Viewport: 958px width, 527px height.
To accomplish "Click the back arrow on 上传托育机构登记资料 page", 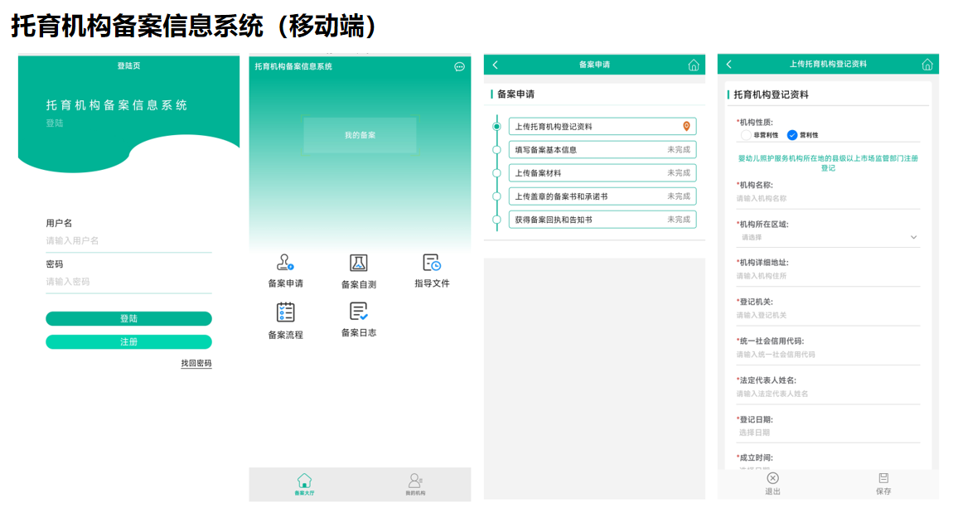I will [728, 65].
